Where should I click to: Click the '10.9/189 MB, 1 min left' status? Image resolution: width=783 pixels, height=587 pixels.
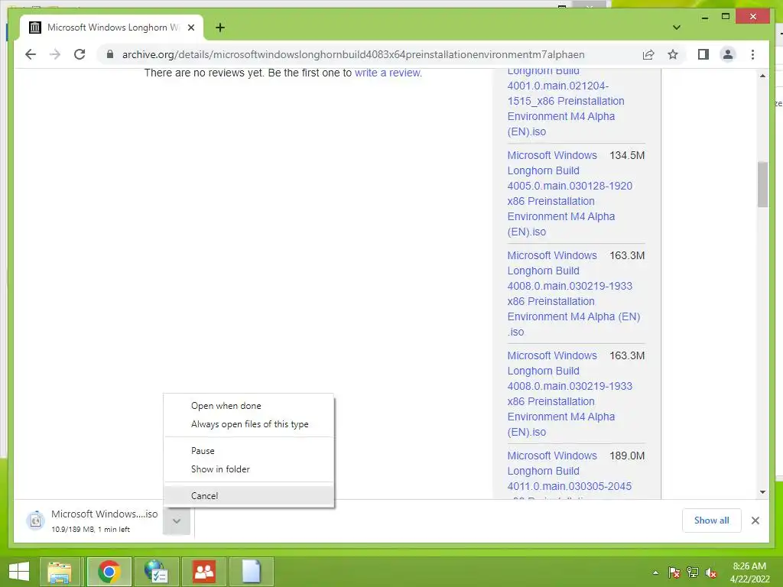[90, 530]
